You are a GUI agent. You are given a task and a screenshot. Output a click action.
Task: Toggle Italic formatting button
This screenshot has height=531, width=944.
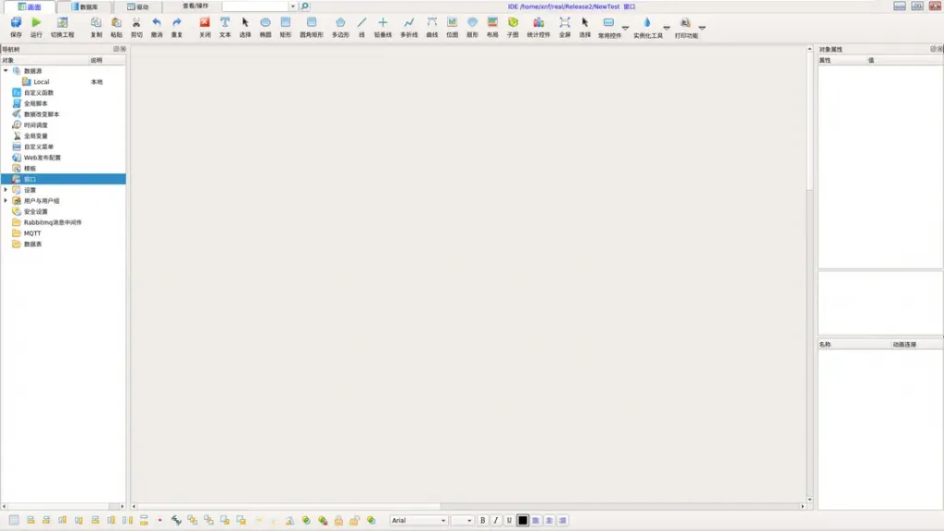[495, 521]
